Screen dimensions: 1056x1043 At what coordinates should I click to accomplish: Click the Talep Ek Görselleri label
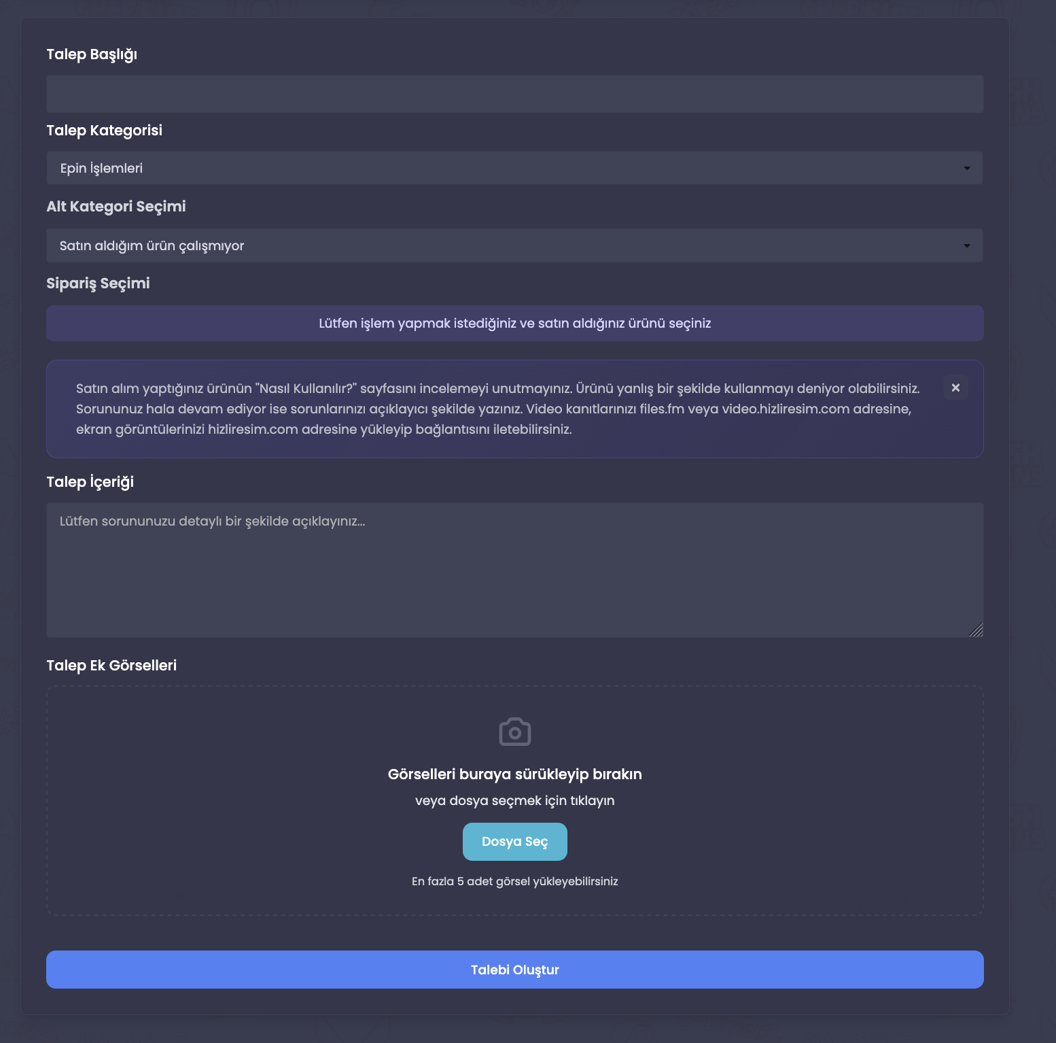tap(111, 666)
